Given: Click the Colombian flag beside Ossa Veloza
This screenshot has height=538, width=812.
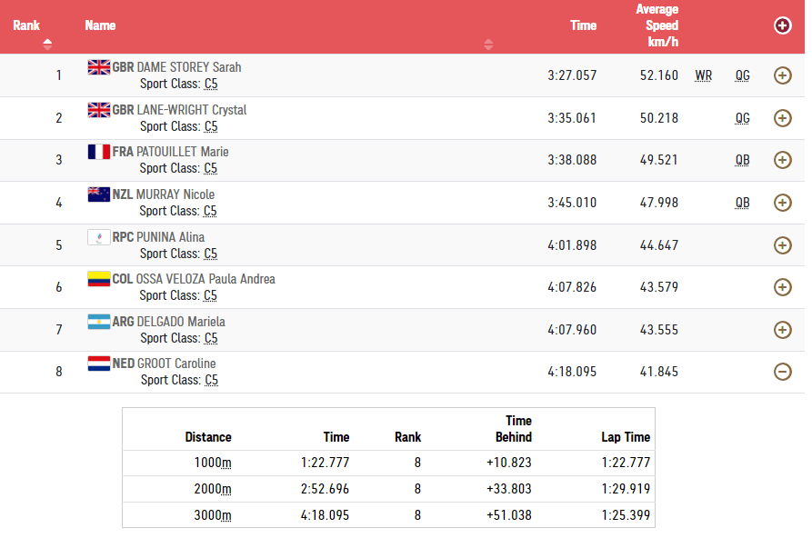Looking at the screenshot, I should tap(98, 279).
